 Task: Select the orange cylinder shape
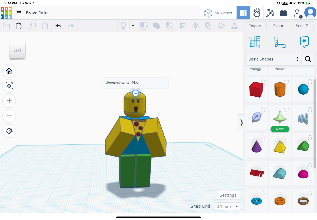click(x=280, y=90)
